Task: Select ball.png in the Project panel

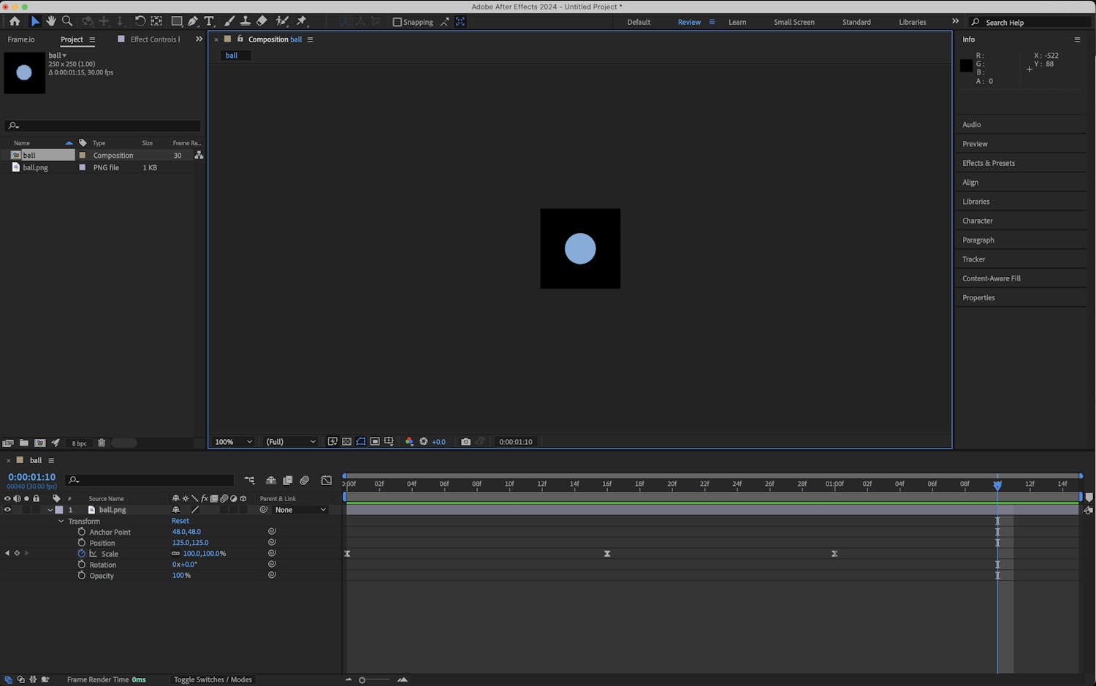Action: 35,167
